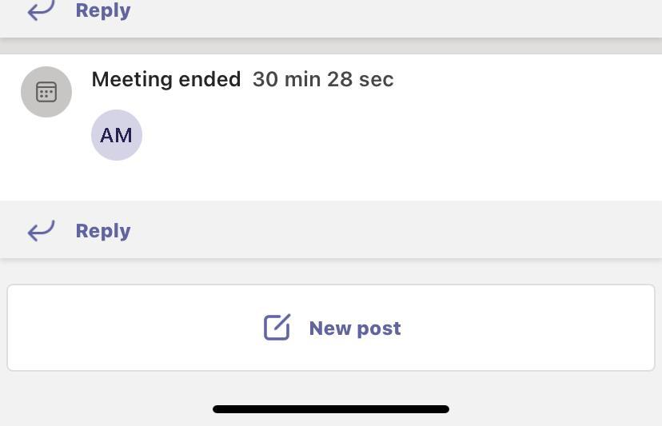
Task: Start a New post in the channel
Action: pyautogui.click(x=331, y=328)
